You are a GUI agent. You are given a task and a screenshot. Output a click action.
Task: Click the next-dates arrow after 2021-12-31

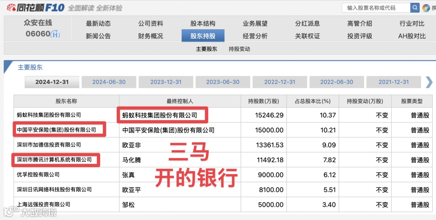tap(429, 82)
